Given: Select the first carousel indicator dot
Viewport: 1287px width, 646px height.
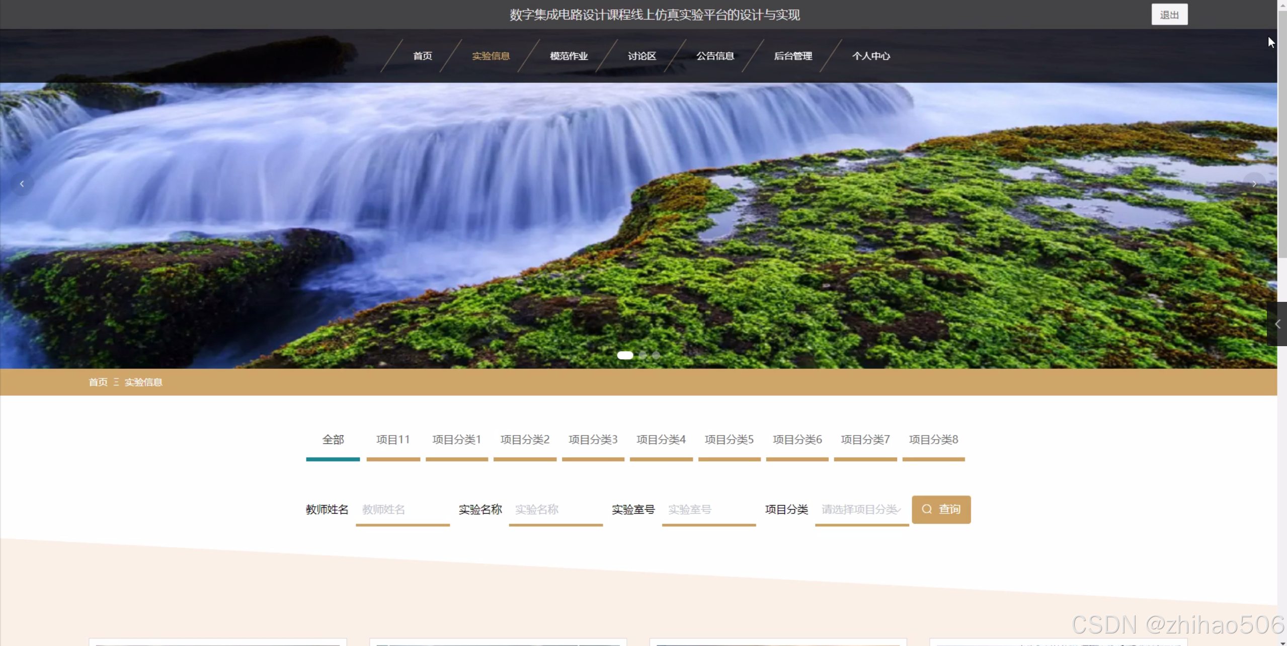Looking at the screenshot, I should 625,355.
